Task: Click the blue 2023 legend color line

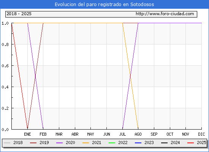Action: (x=138, y=143)
